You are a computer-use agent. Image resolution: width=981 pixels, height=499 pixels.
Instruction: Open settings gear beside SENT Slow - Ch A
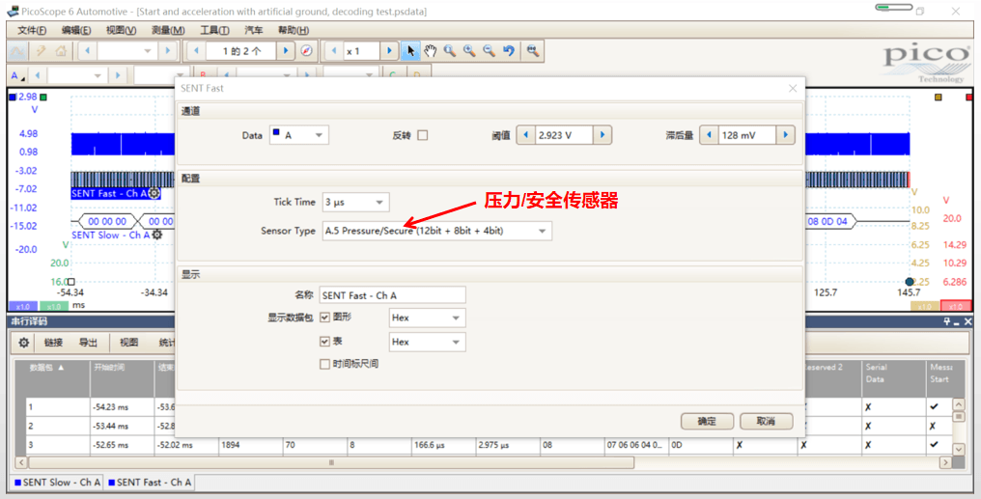157,236
